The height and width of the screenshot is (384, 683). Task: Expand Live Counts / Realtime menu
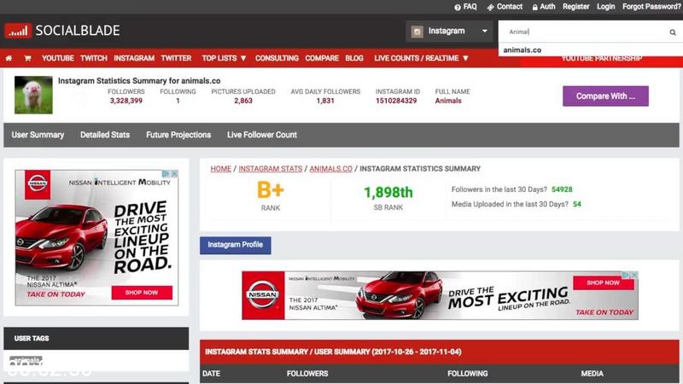pyautogui.click(x=421, y=58)
